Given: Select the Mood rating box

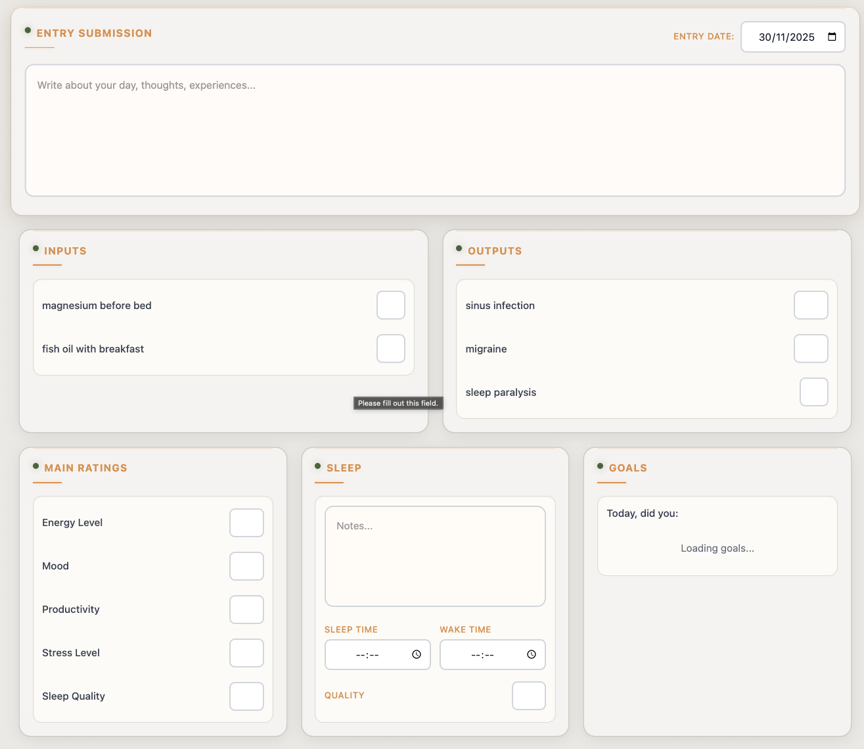Looking at the screenshot, I should click(246, 566).
